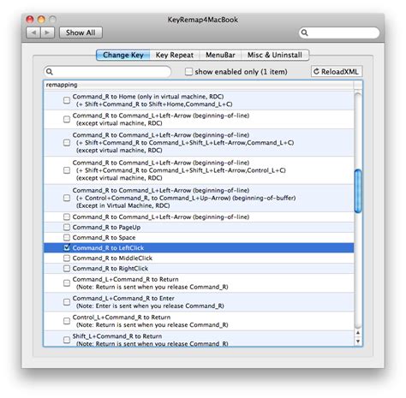Click the KeyRemap4MacBook window title
Image resolution: width=406 pixels, height=398 pixels.
pos(203,20)
